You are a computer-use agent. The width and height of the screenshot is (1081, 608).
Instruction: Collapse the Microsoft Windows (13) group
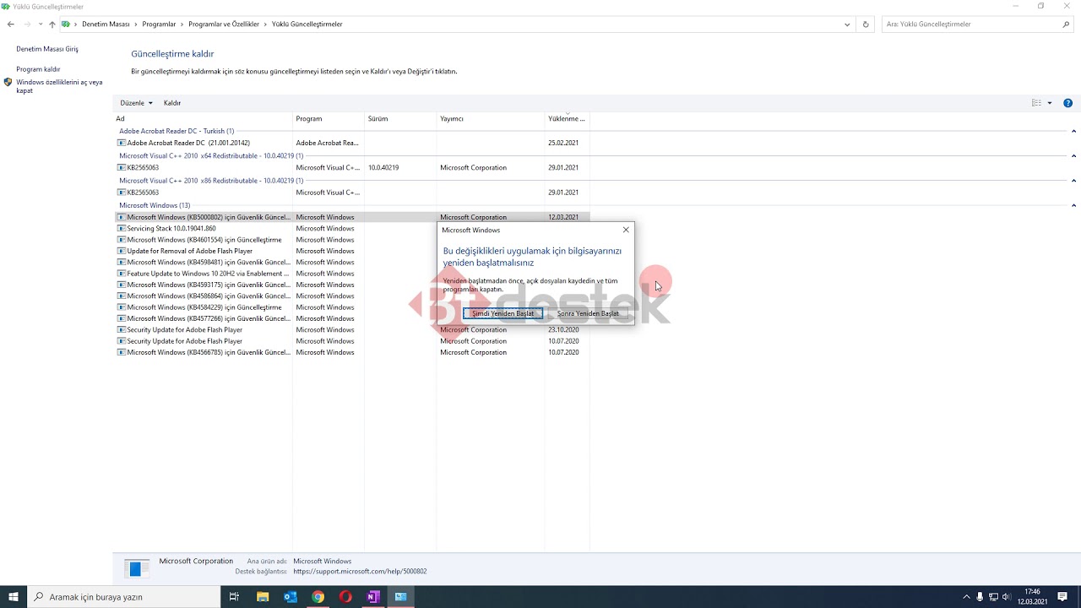1073,205
